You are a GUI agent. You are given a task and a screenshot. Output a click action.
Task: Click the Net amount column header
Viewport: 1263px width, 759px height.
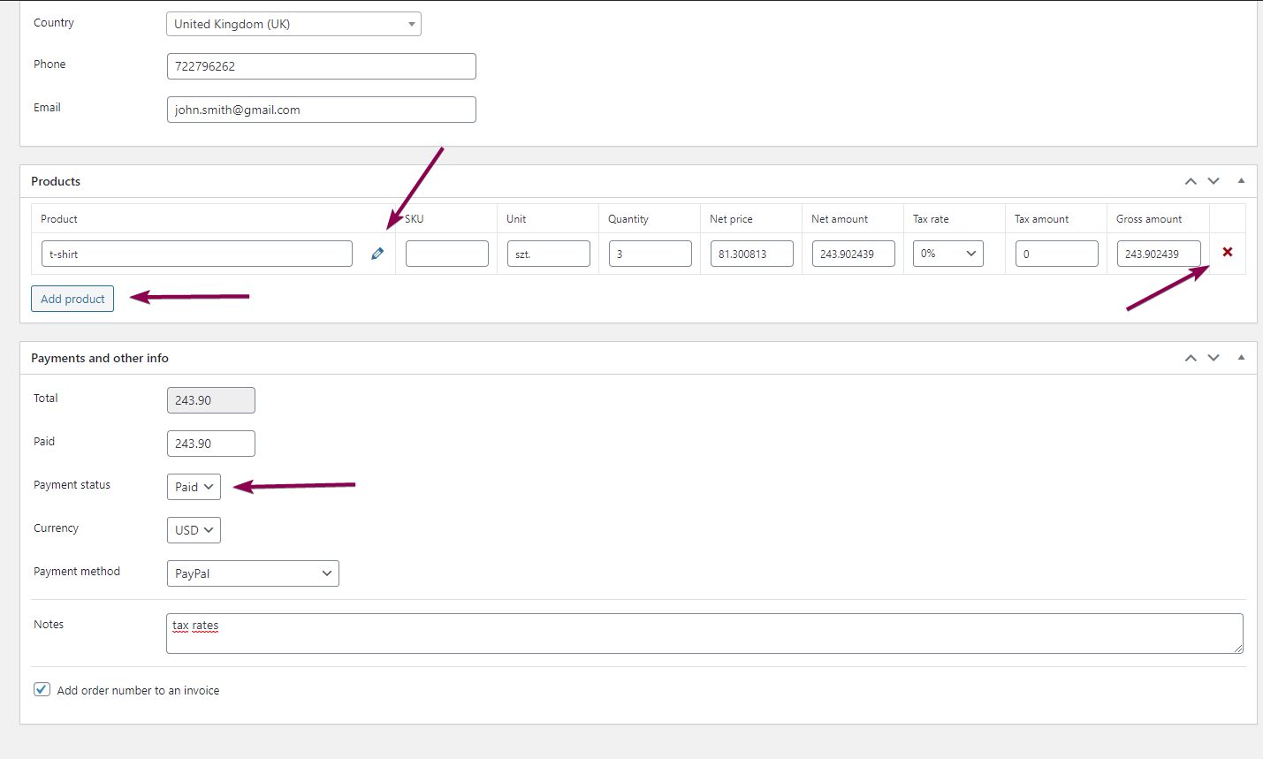[x=840, y=219]
